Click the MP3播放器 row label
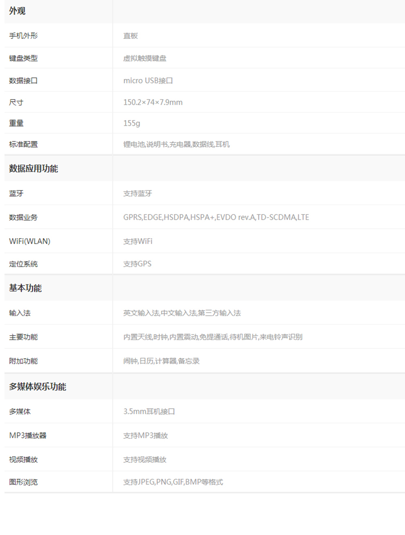The width and height of the screenshot is (405, 535). click(x=28, y=436)
